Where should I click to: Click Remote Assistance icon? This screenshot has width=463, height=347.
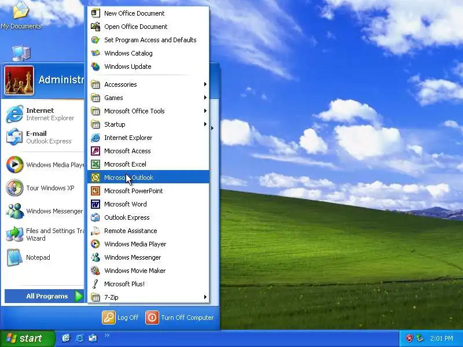pyautogui.click(x=95, y=231)
